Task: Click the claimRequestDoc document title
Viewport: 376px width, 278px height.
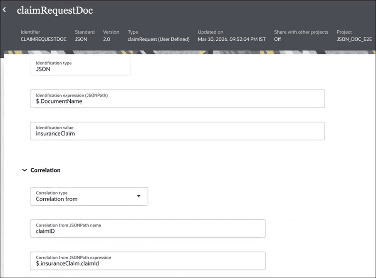Action: click(54, 10)
